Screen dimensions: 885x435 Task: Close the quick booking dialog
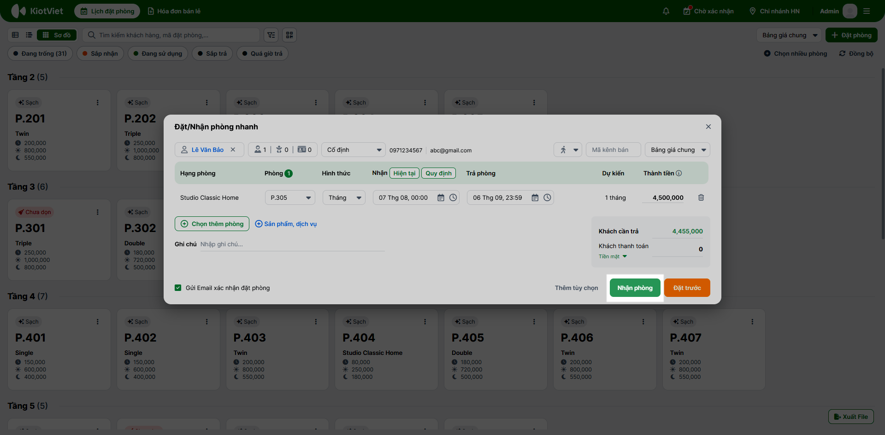point(708,127)
